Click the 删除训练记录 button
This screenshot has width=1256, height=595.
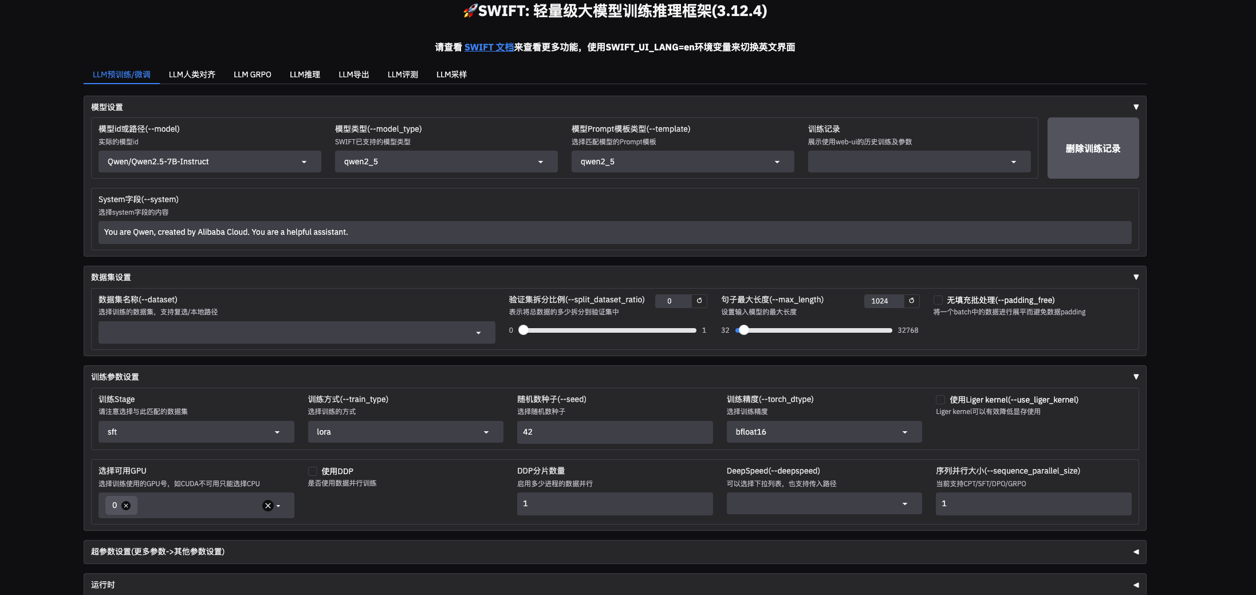pyautogui.click(x=1093, y=148)
